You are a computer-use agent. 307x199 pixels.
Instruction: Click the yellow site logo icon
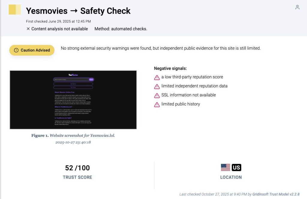15,10
